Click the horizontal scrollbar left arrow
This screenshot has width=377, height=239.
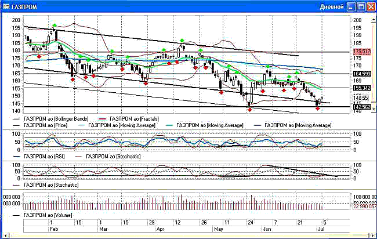click(6, 236)
